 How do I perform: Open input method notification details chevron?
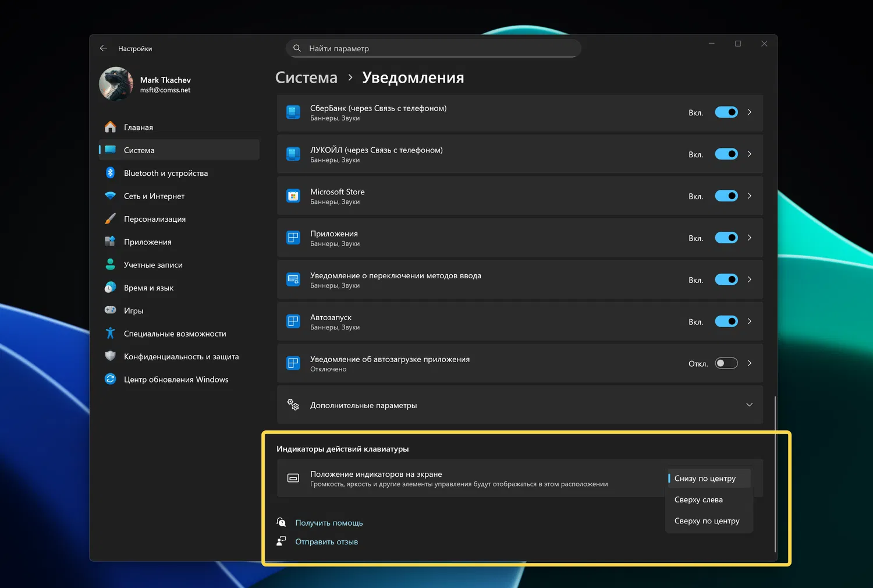750,280
